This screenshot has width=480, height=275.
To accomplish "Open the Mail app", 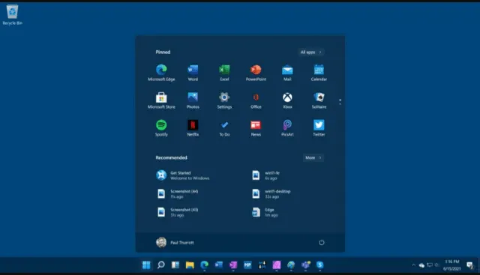I will pyautogui.click(x=287, y=73).
